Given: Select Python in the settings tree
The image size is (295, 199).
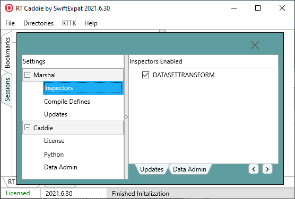Looking at the screenshot, I should (54, 155).
